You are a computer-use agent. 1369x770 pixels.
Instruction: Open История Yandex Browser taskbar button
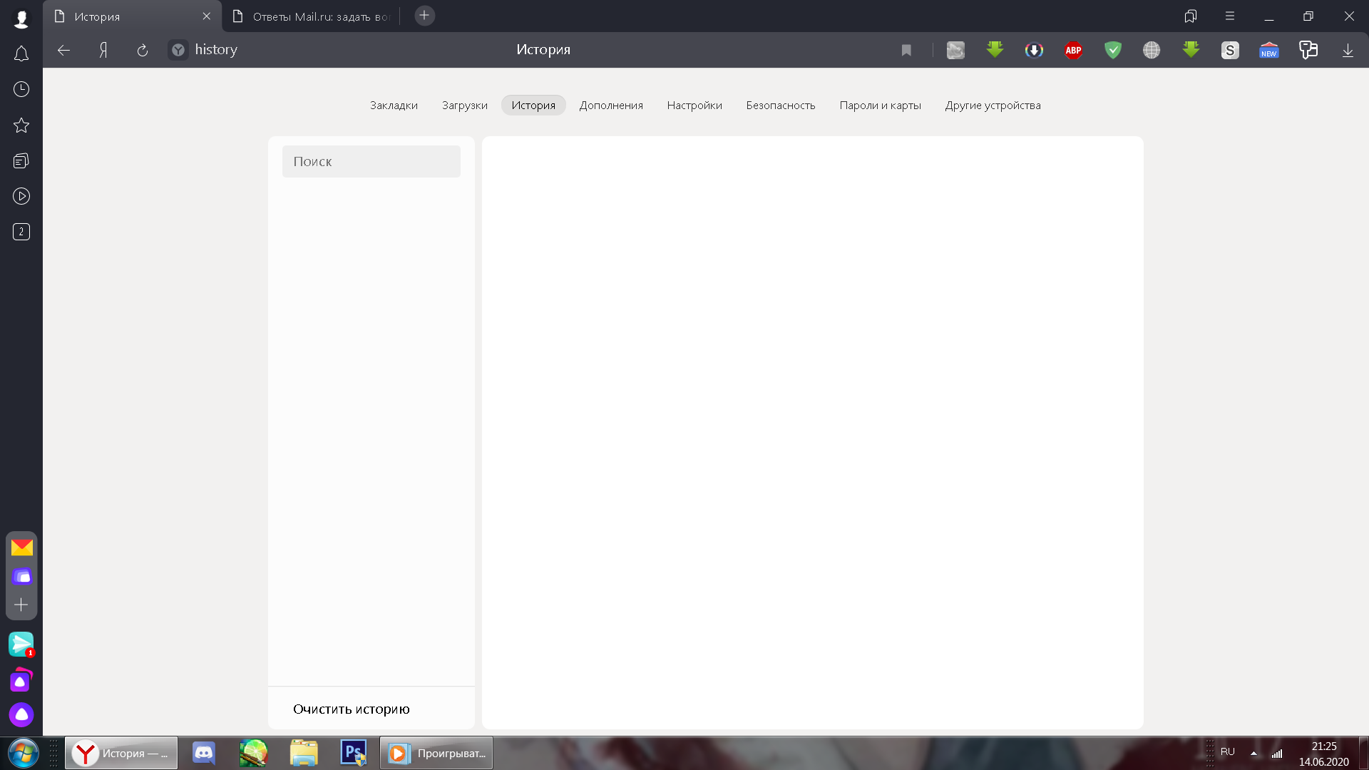(x=121, y=753)
